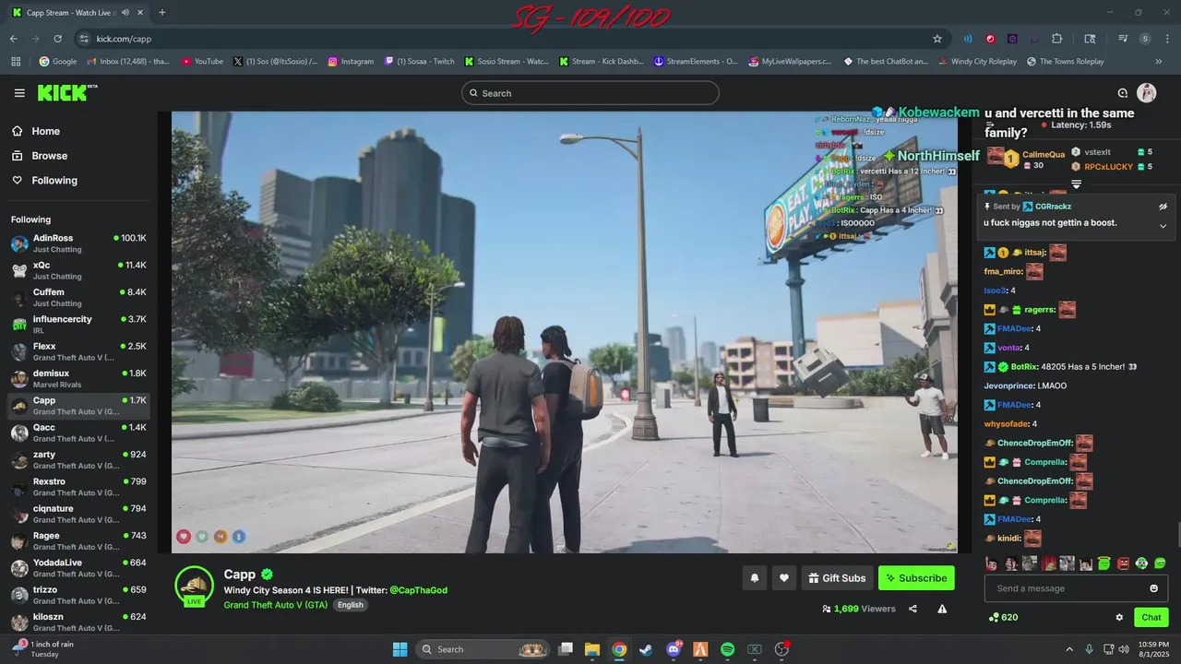Screen dimensions: 1181x664
Task: Open the YouTube bookmark
Action: coord(202,62)
